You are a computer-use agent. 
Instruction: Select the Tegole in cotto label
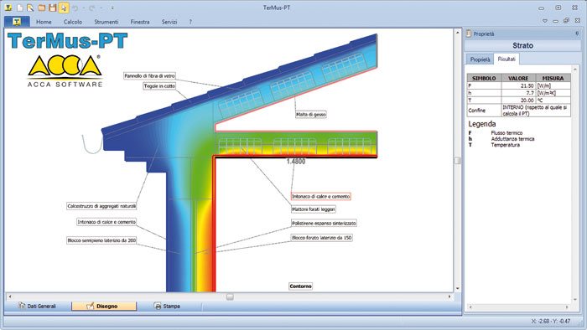(x=159, y=86)
